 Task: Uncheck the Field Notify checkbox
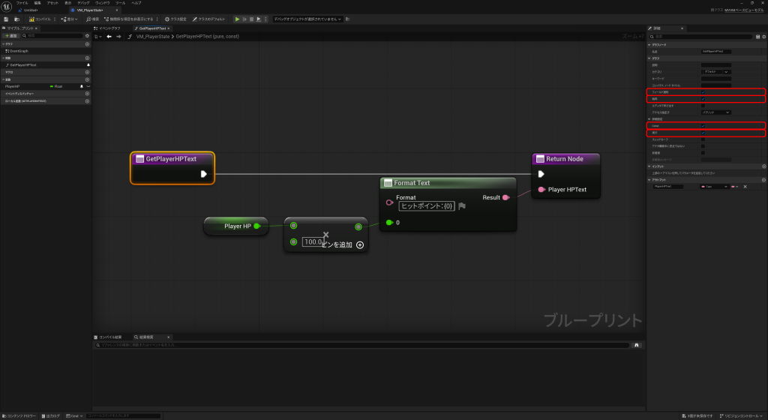[x=703, y=92]
